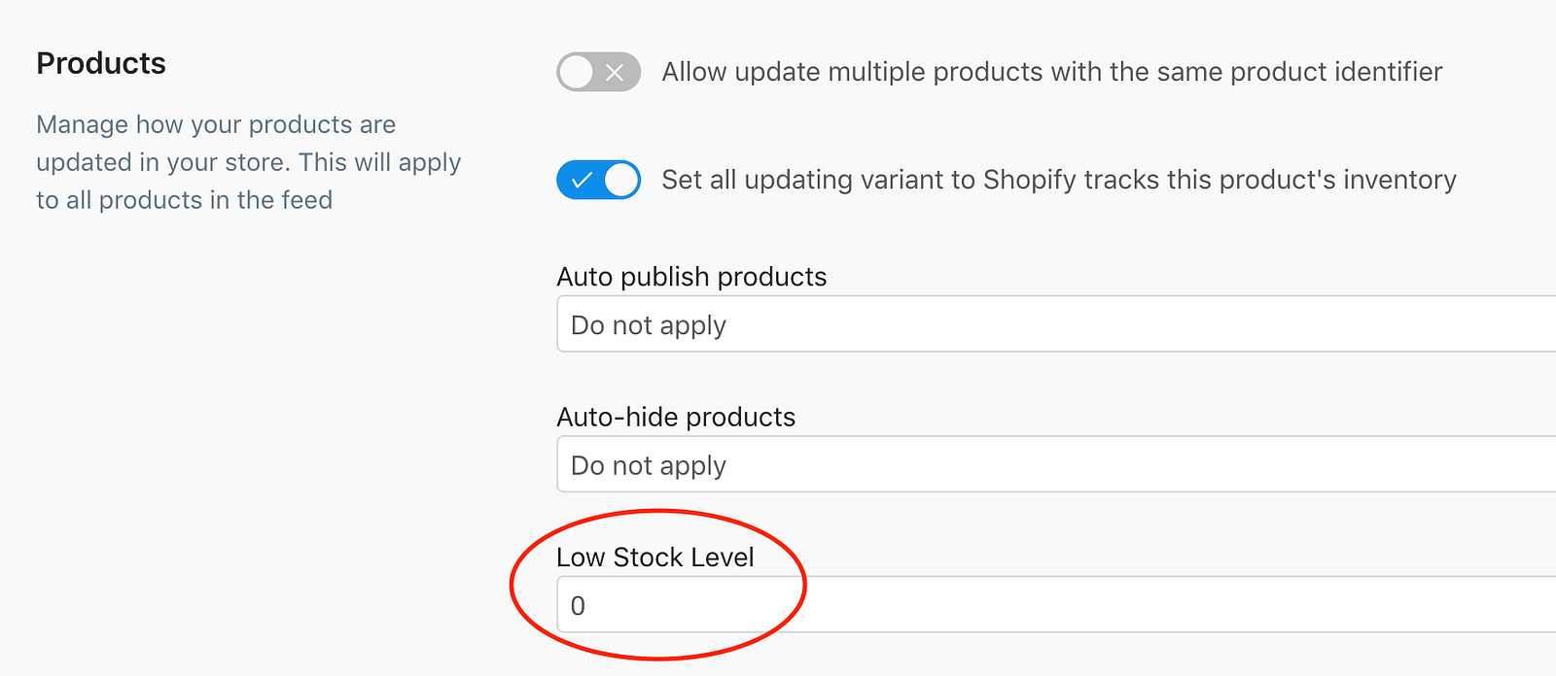Viewport: 1556px width, 676px height.
Task: Click the checkmark icon on the blue toggle
Action: click(582, 180)
